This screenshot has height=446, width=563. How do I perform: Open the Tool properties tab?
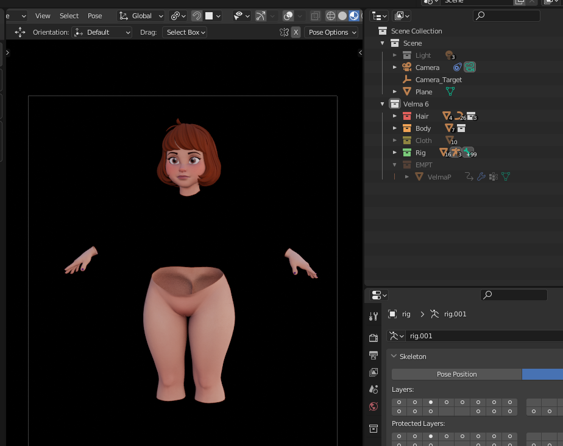pos(374,316)
